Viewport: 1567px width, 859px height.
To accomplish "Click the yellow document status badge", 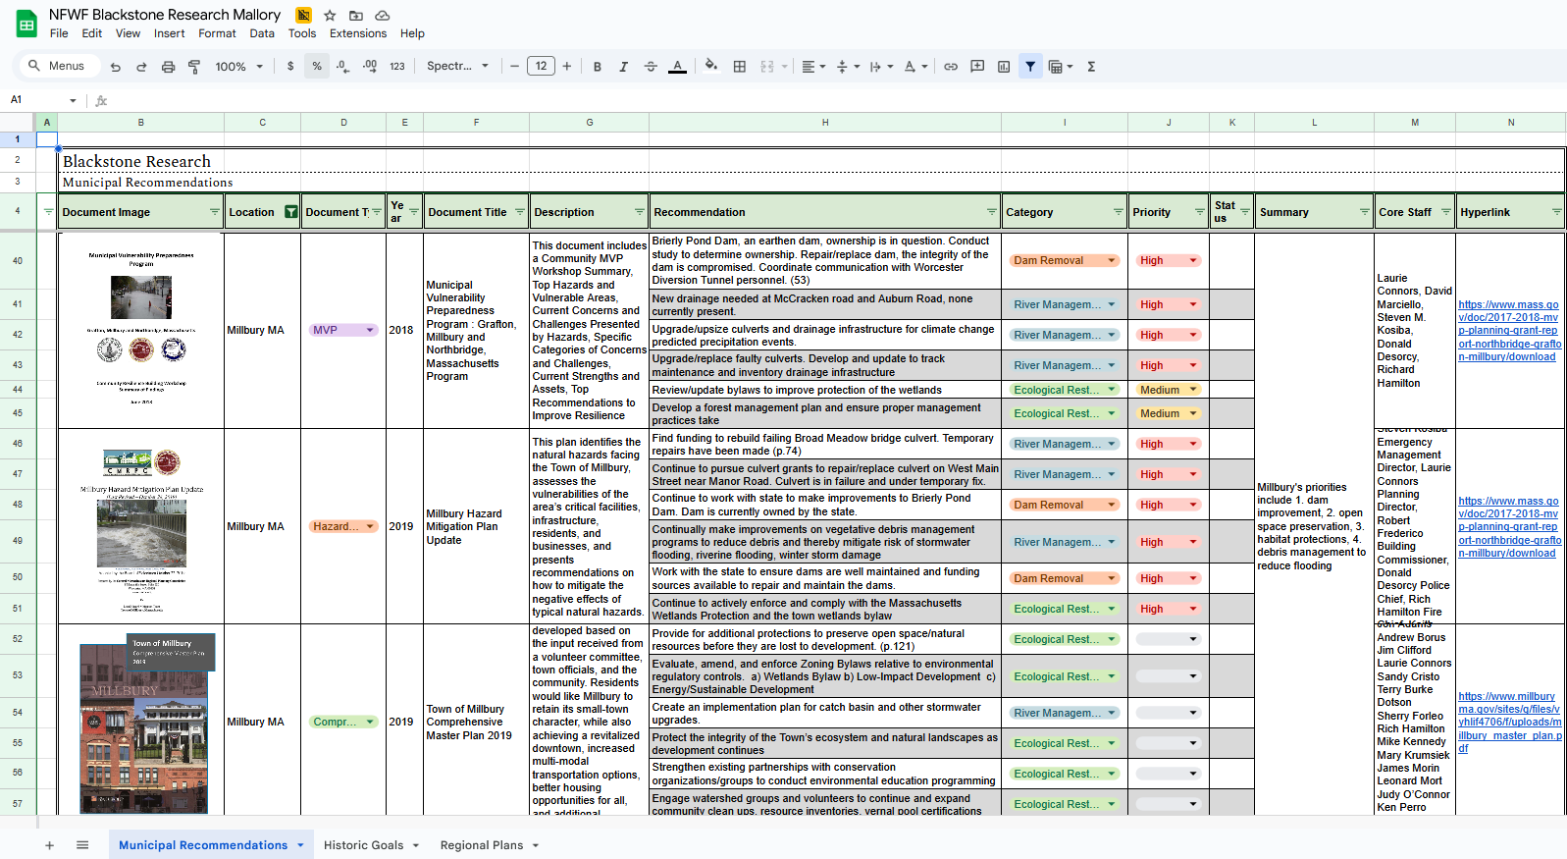I will 304,16.
